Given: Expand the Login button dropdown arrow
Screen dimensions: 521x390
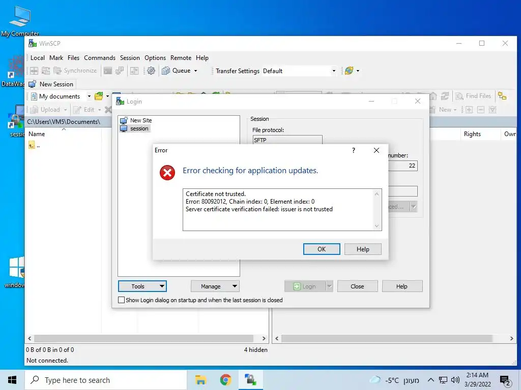Looking at the screenshot, I should [329, 286].
